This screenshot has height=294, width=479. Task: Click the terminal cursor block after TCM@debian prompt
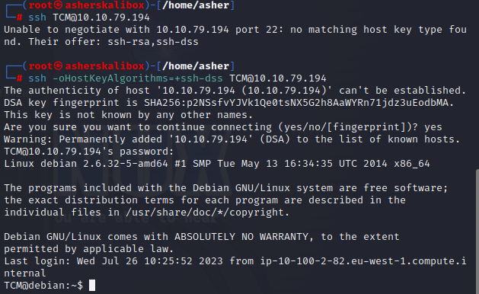tap(92, 285)
